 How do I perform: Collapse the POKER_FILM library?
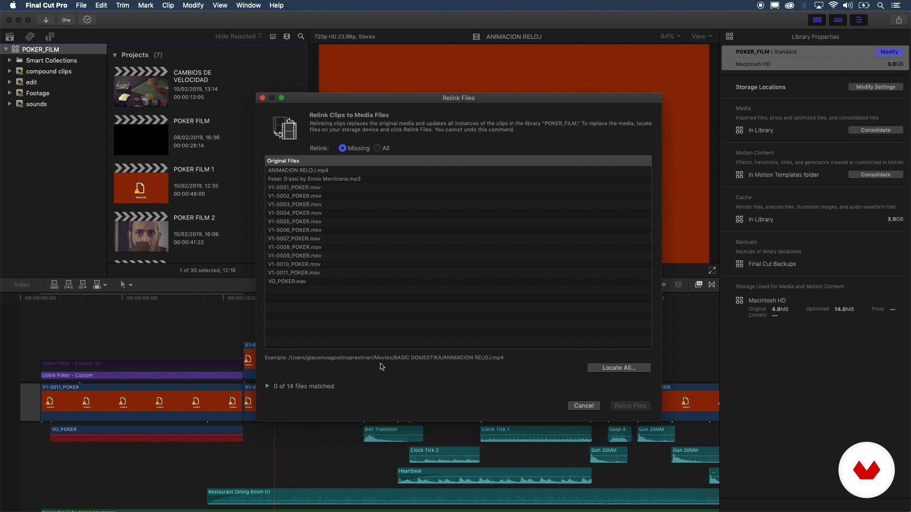coord(6,49)
